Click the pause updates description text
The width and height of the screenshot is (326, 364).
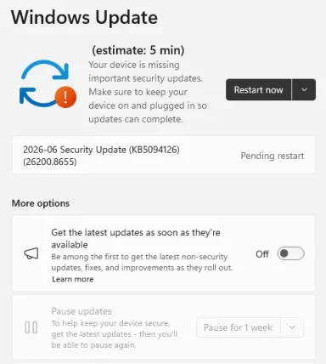pyautogui.click(x=115, y=334)
